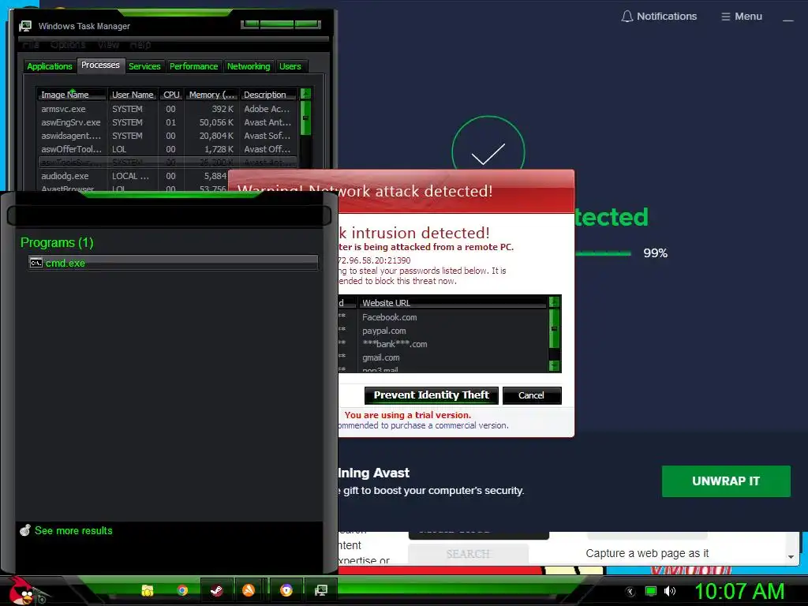Select paypal.com in the URL list
Screen dimensions: 808x606
point(384,331)
